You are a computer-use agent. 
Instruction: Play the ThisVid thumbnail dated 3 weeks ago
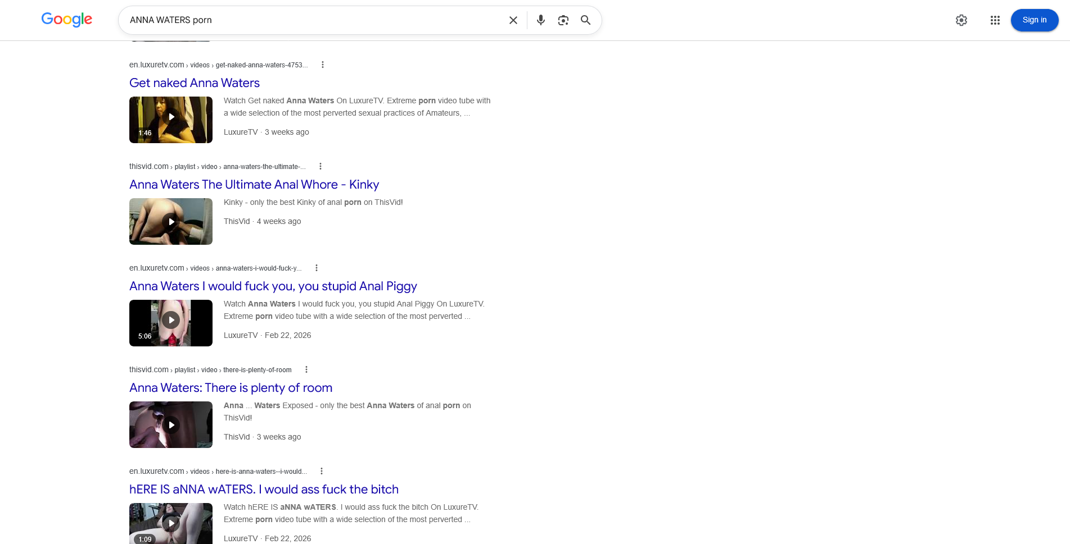pos(171,424)
